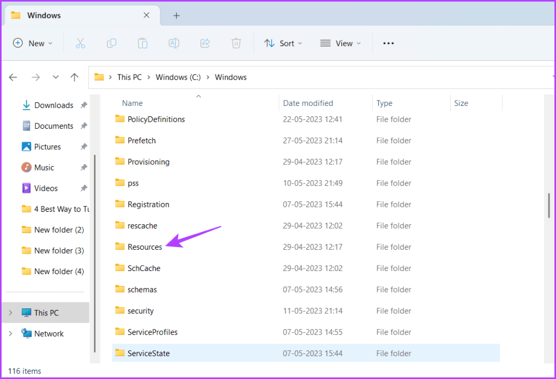
Task: Expand the Network tree node
Action: pos(11,333)
